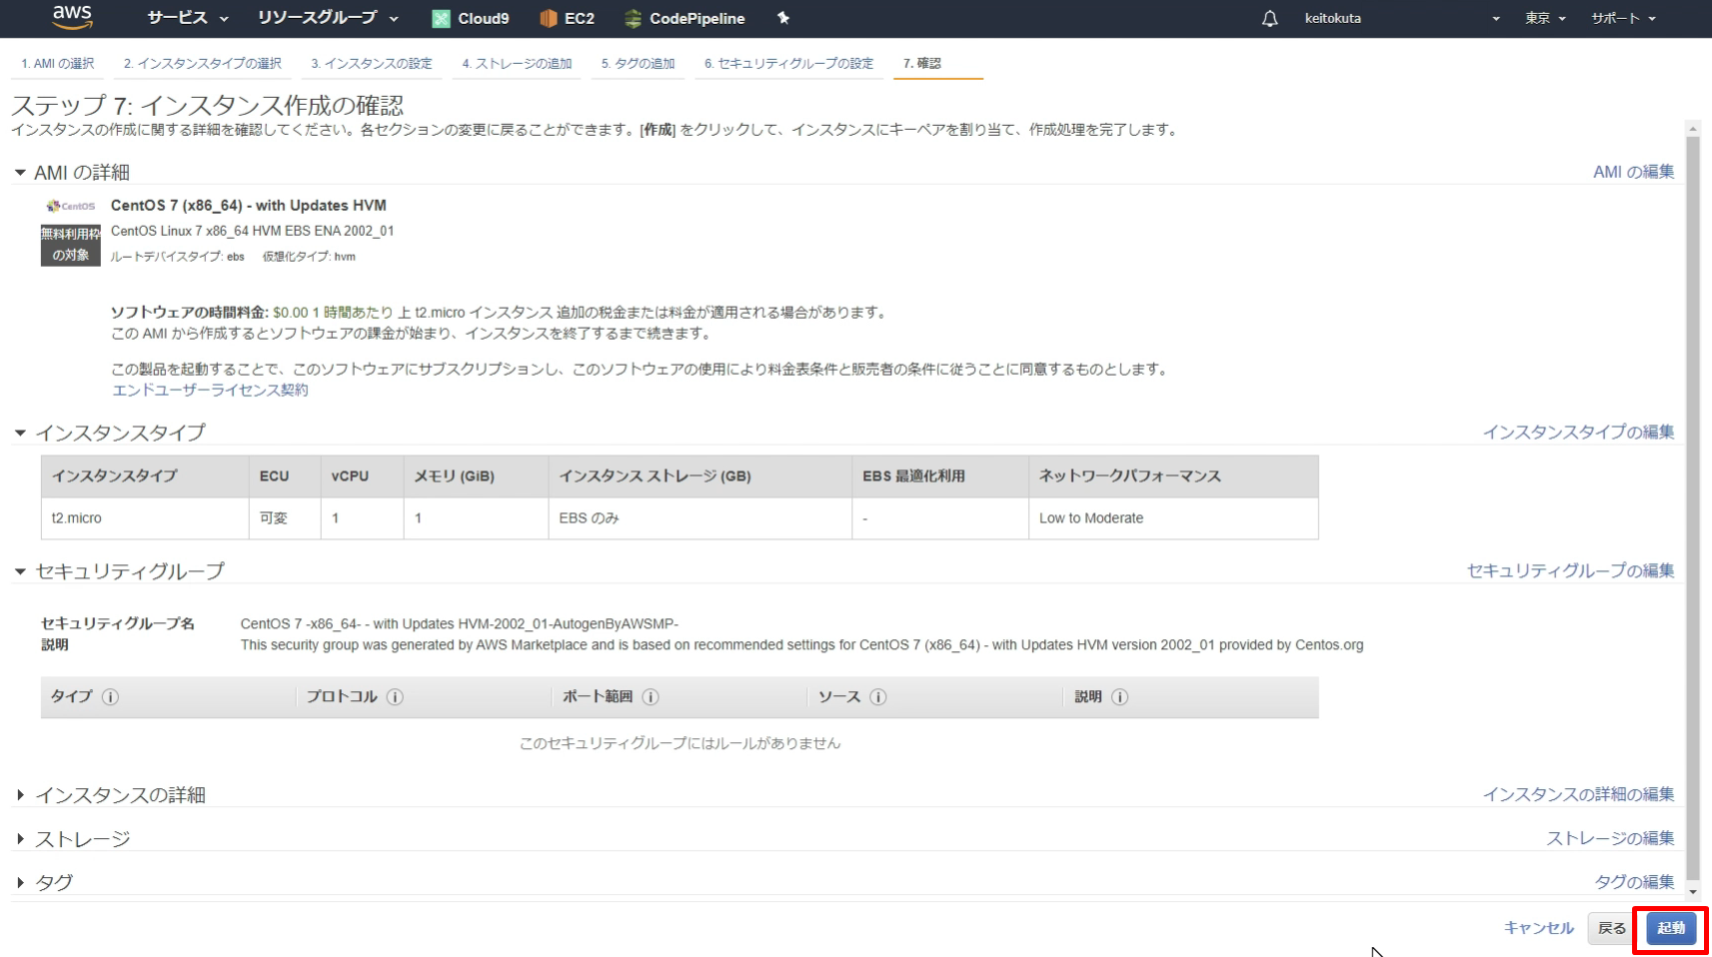Click the 可変 ECU cell
The width and height of the screenshot is (1712, 957).
285,518
